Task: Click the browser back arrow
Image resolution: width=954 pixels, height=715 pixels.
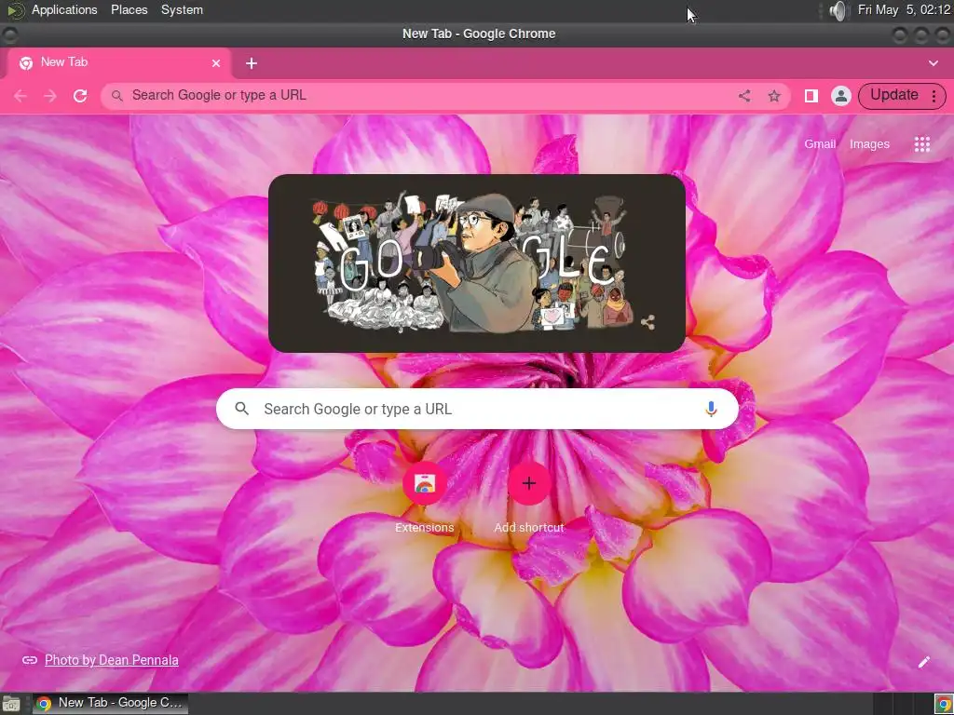Action: tap(20, 96)
